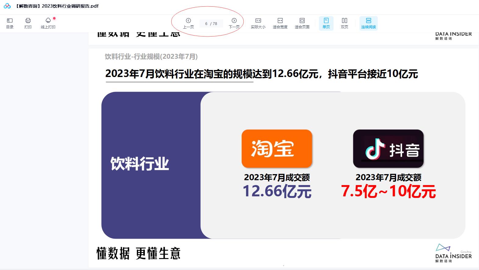479x270 pixels.
Task: Click the white 饮料行业 label on purple panel
Action: pyautogui.click(x=139, y=164)
